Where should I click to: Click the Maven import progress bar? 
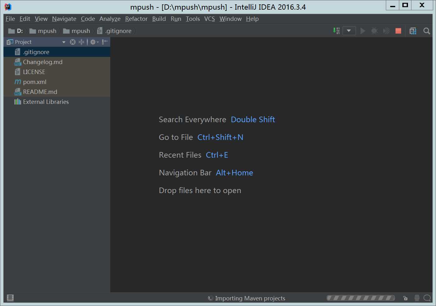(x=361, y=298)
